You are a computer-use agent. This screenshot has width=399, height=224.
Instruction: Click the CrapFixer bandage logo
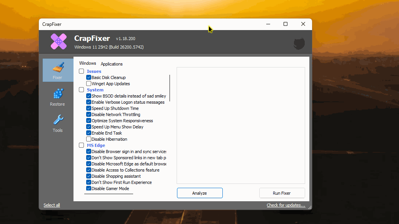(x=58, y=41)
